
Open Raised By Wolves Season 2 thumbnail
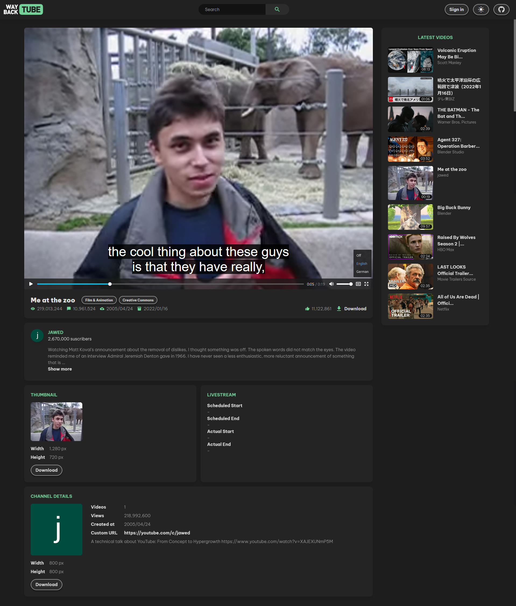(410, 247)
